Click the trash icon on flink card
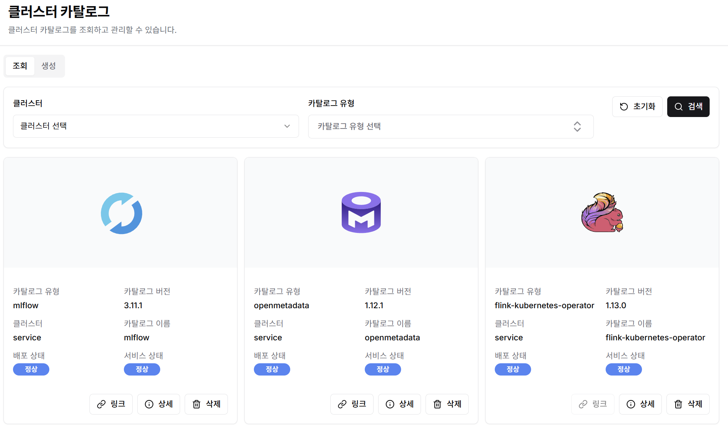Screen dimensions: 728x426 pos(678,404)
